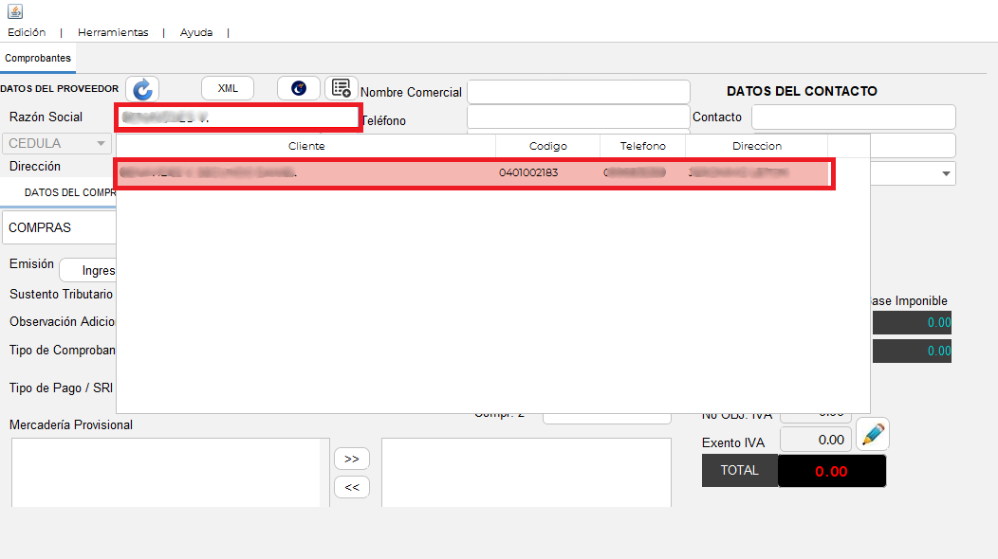Open the Ayuda menu
The height and width of the screenshot is (559, 998).
196,32
